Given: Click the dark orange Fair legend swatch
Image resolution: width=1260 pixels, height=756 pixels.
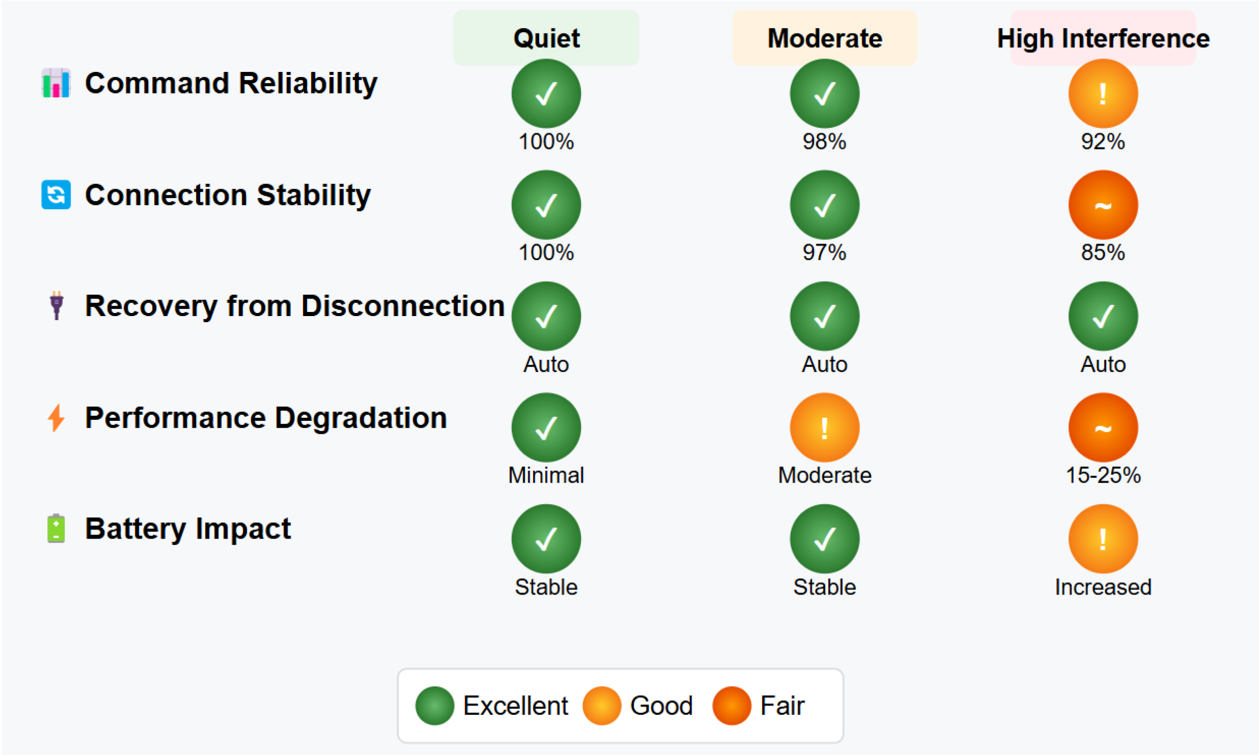Looking at the screenshot, I should 731,706.
